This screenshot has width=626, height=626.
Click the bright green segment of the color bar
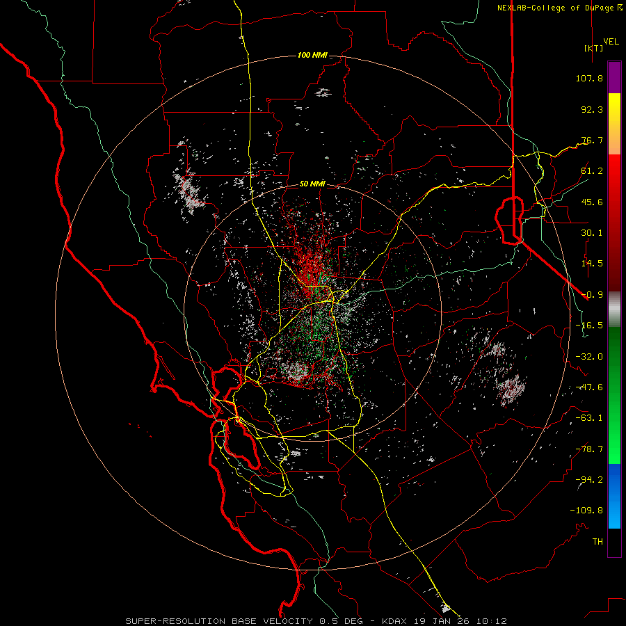coord(614,395)
